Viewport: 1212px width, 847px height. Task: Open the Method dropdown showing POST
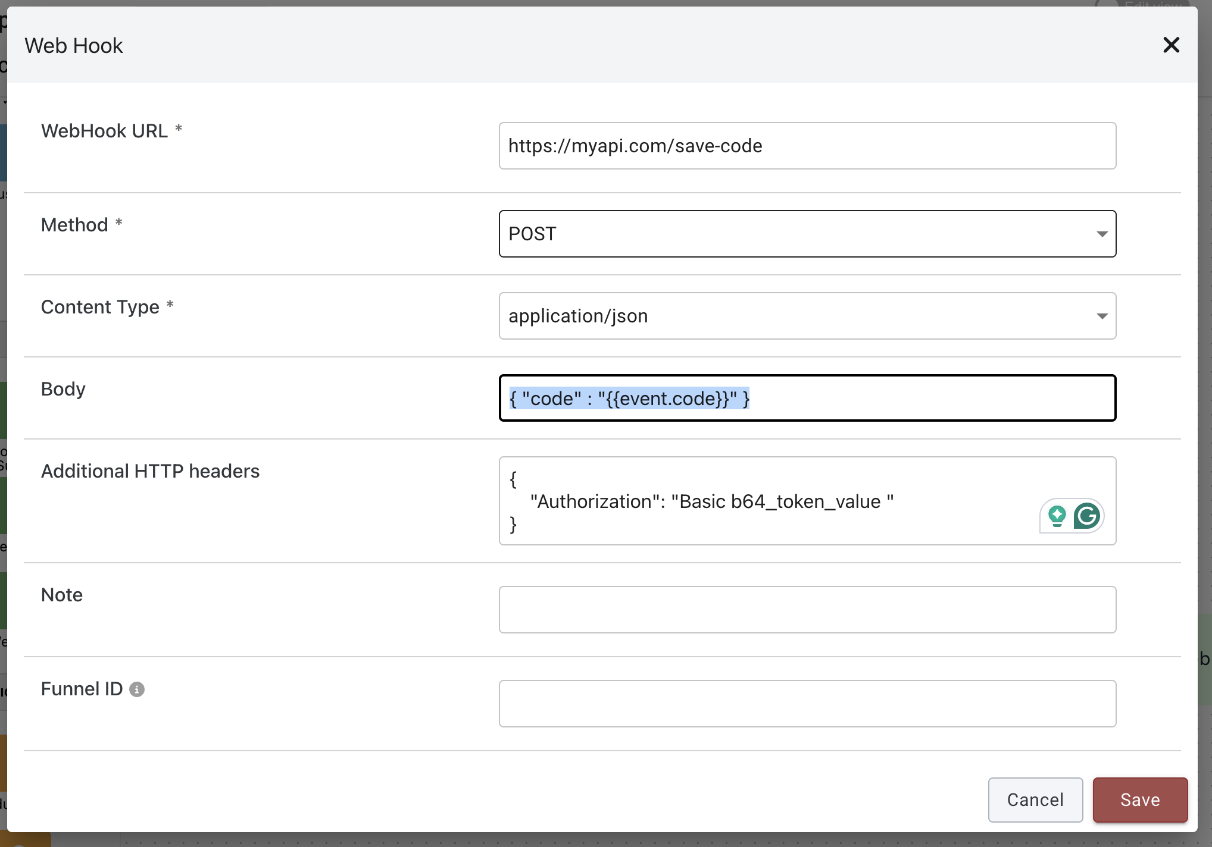point(807,234)
